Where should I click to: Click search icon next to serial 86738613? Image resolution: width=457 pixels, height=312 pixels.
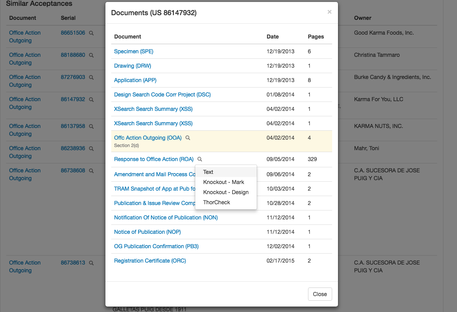[91, 263]
